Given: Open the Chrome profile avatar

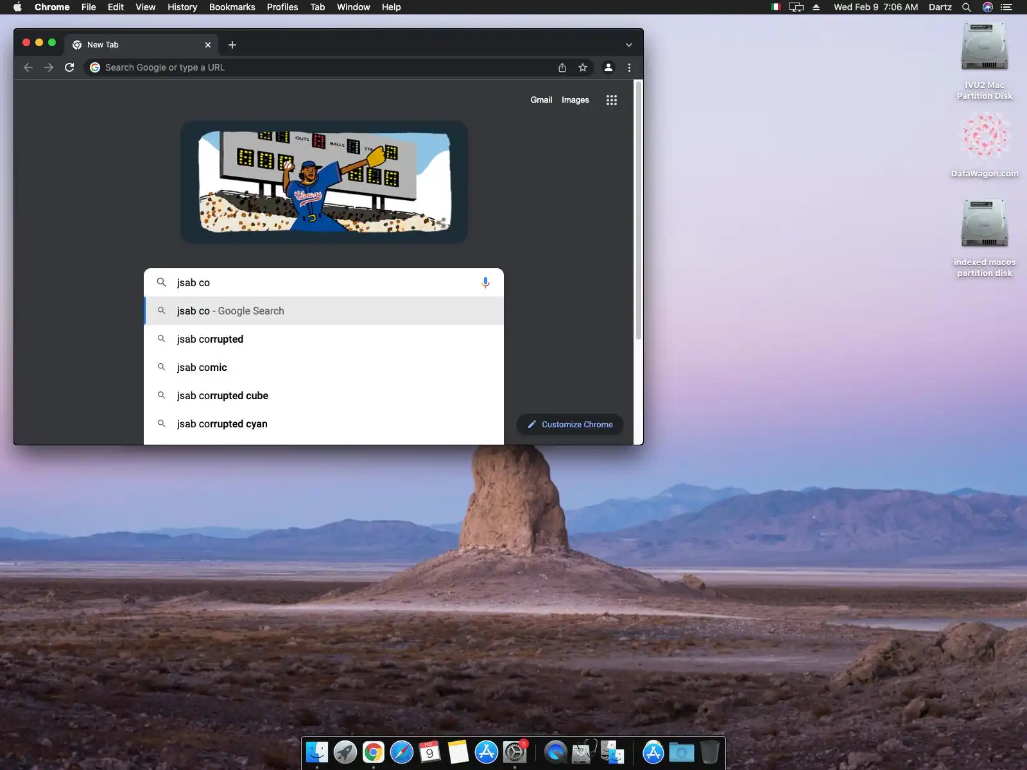Looking at the screenshot, I should pos(608,67).
